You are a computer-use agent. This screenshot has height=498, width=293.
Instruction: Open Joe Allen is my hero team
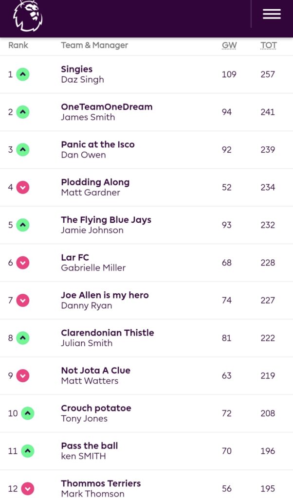[x=105, y=295]
